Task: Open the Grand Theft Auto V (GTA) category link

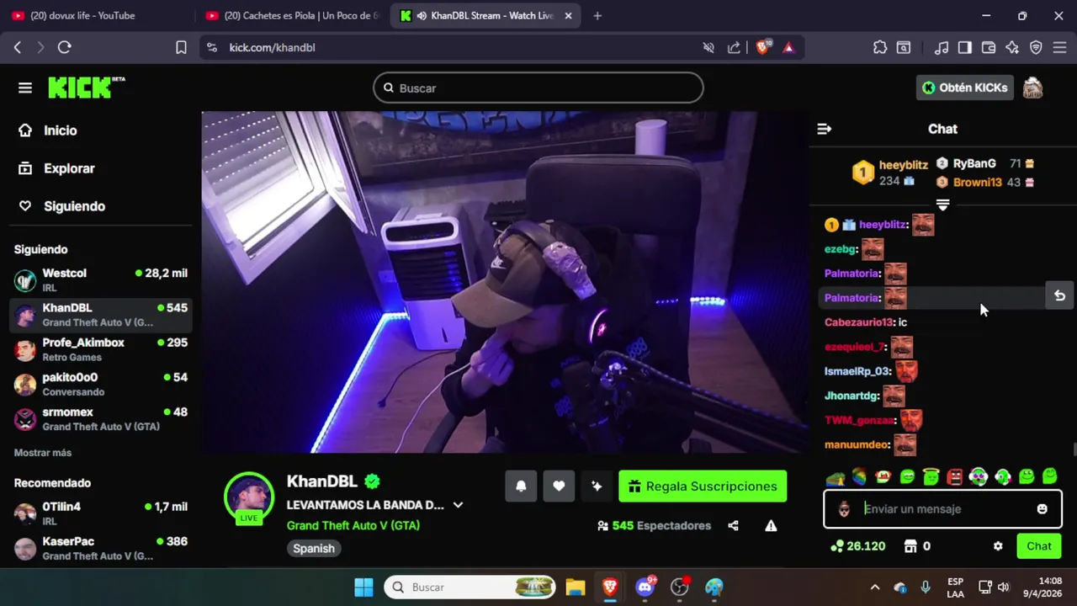Action: [x=353, y=525]
